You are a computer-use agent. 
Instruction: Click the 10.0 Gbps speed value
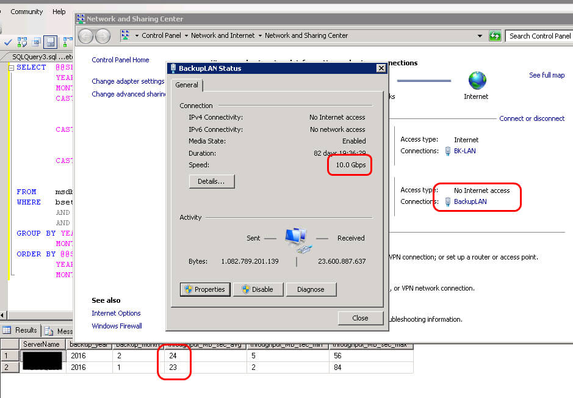point(351,165)
